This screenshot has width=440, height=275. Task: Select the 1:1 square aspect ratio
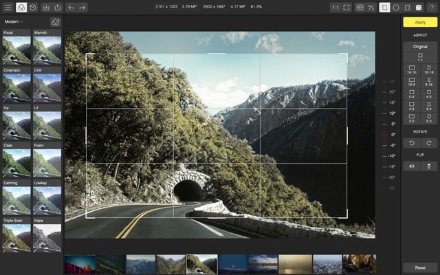[x=420, y=57]
